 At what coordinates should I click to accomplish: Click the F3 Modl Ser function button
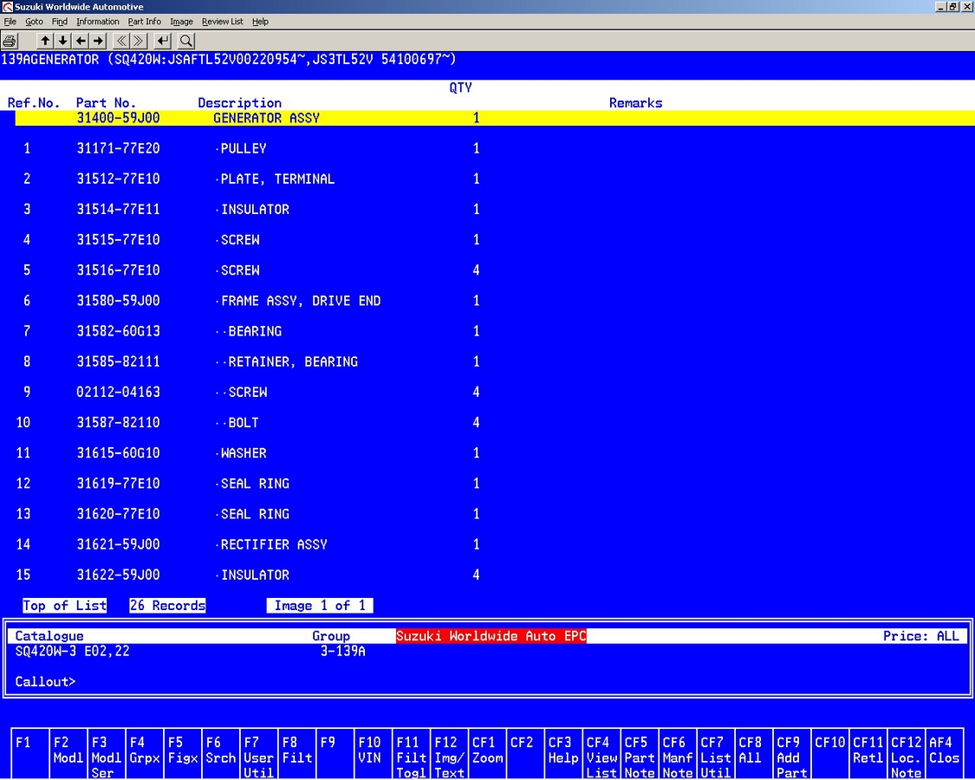[107, 753]
